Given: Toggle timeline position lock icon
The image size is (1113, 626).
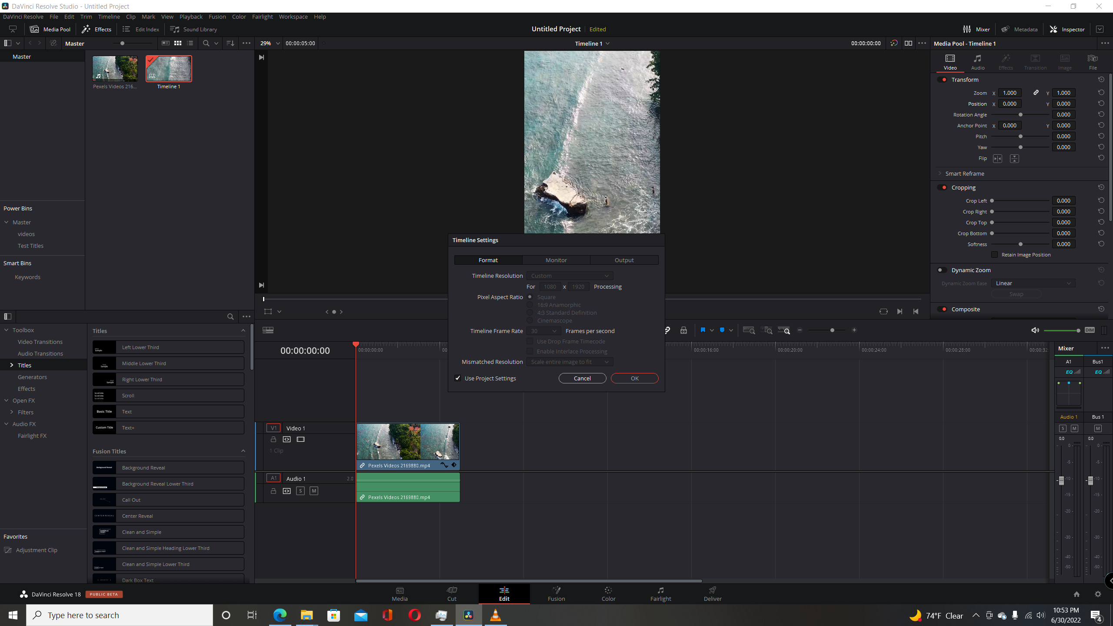Looking at the screenshot, I should (683, 330).
